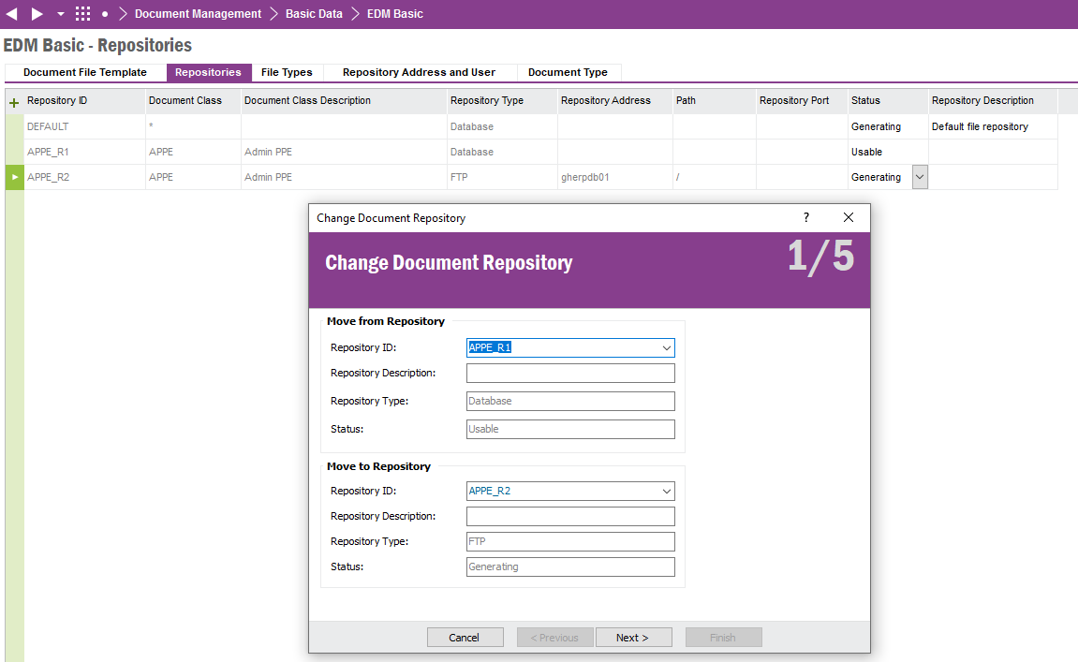Click FTP repository type cell

pyautogui.click(x=502, y=177)
